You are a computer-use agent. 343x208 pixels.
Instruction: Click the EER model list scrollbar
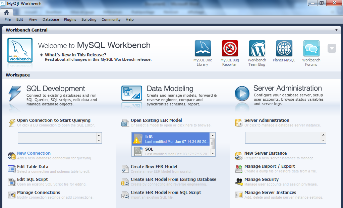point(212,144)
